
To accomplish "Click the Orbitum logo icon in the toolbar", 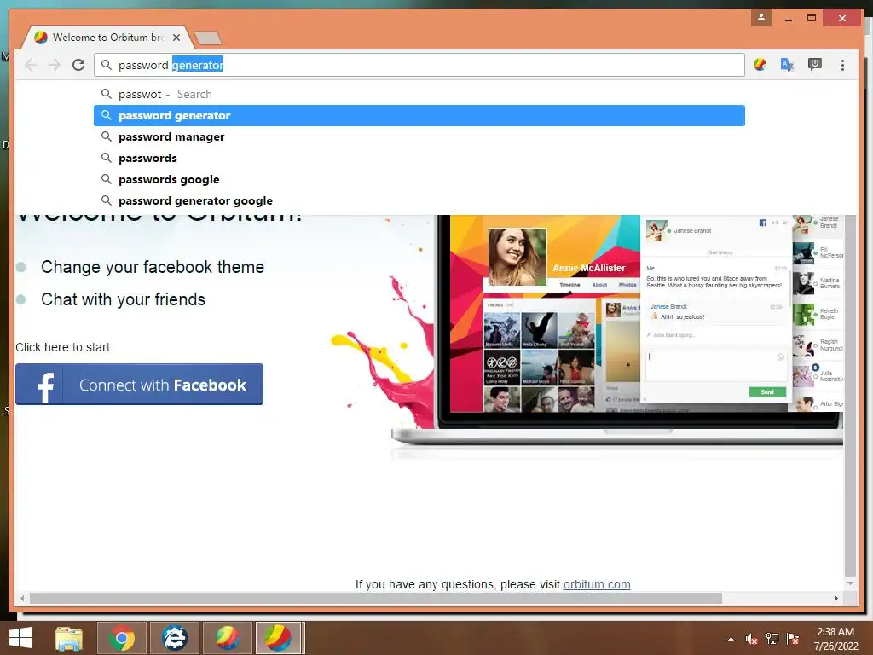I will 760,65.
